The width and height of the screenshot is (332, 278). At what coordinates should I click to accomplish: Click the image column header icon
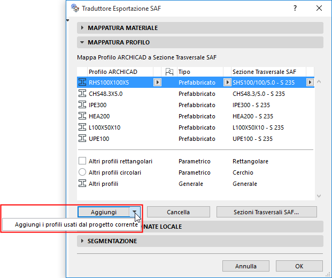point(169,72)
